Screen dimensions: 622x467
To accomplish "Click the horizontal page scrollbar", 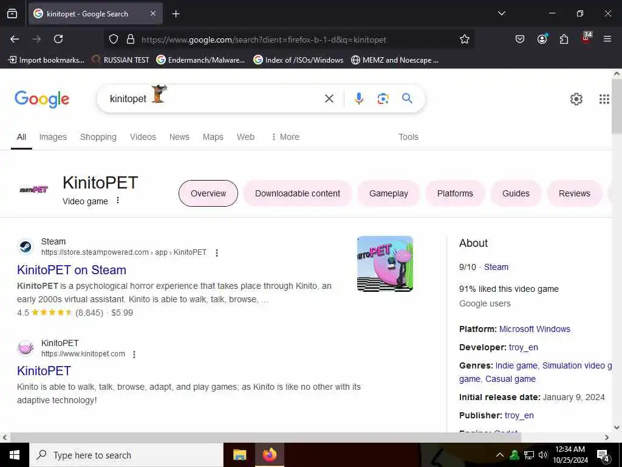I will tap(265, 437).
